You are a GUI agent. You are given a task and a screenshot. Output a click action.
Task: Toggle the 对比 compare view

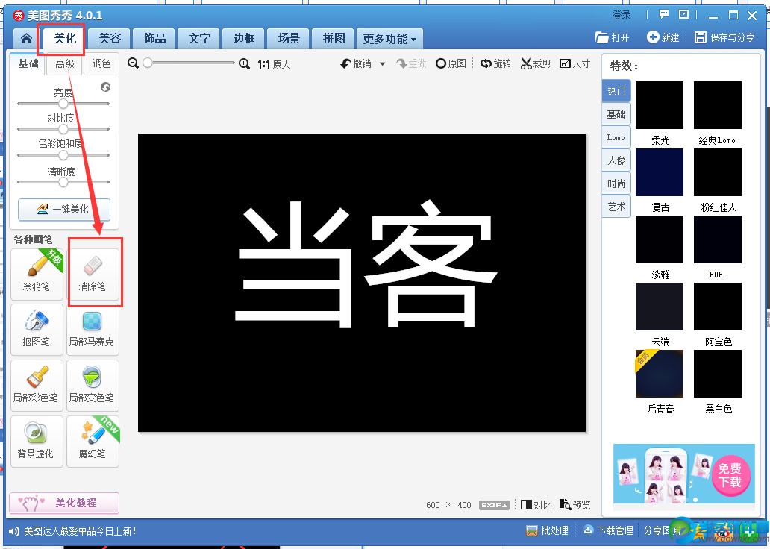[536, 505]
